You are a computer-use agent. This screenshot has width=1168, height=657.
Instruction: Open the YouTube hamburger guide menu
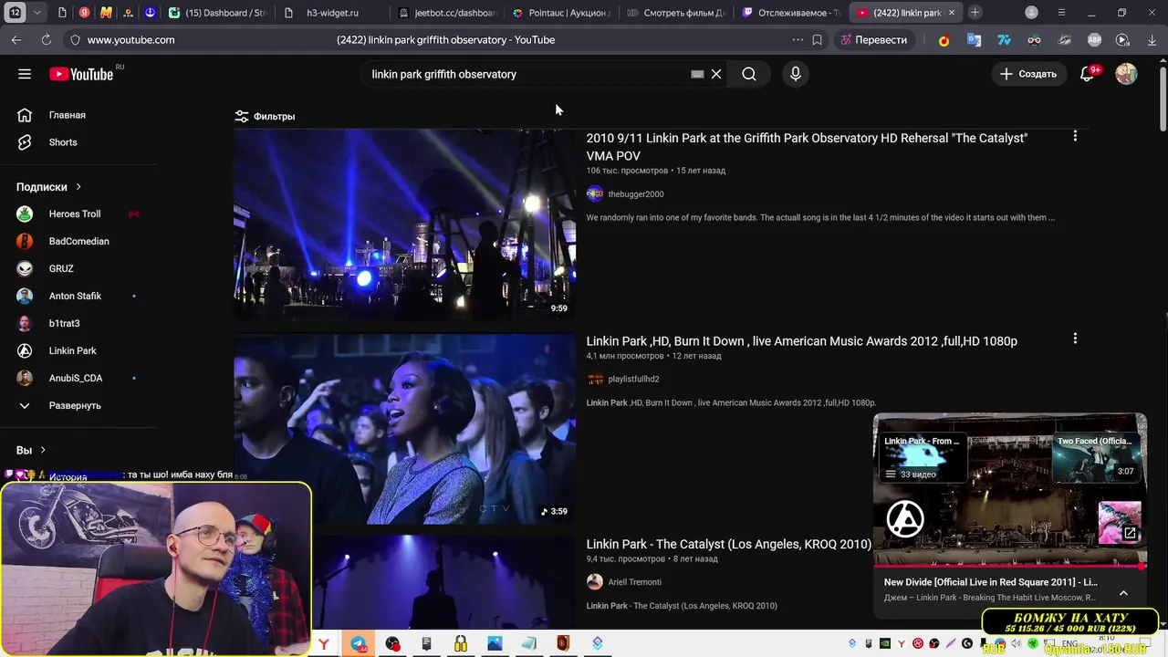click(x=25, y=74)
